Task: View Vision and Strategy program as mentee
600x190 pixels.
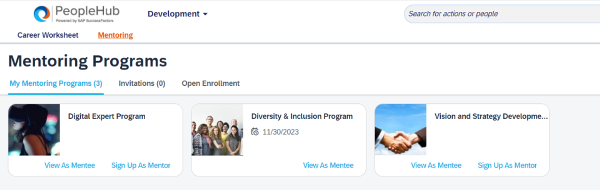Action: pyautogui.click(x=436, y=165)
